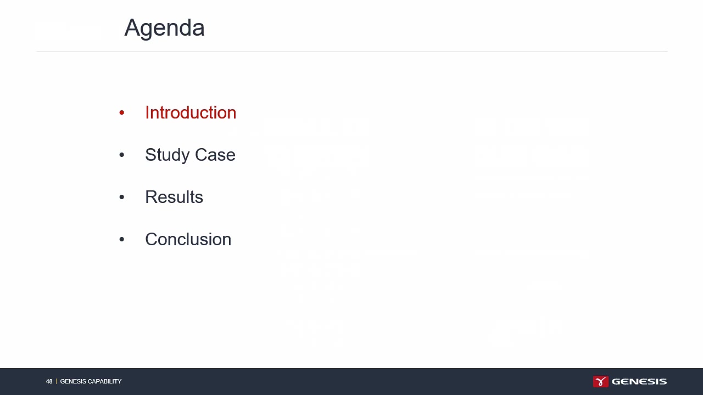Click the word CAPABILITY in the footer
This screenshot has height=395, width=703.
[x=105, y=381]
